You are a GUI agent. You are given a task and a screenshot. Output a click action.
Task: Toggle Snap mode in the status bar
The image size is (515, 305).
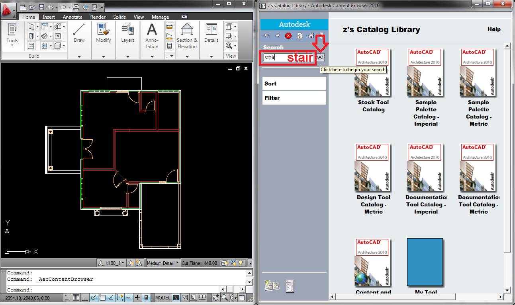click(67, 298)
